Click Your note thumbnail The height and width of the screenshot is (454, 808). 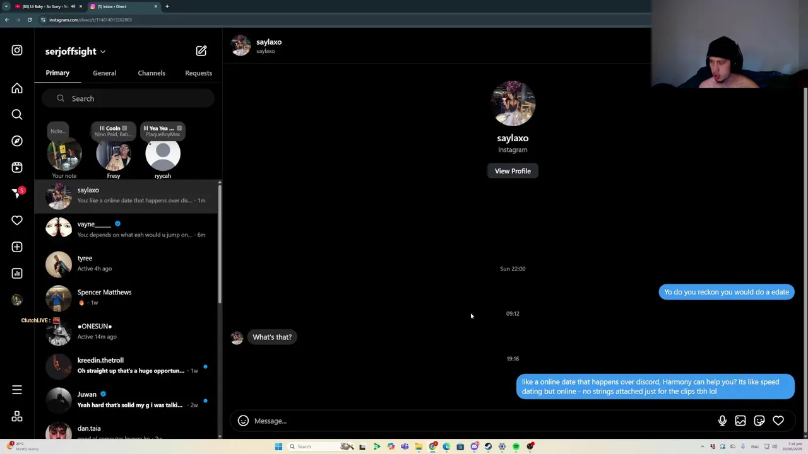click(64, 154)
